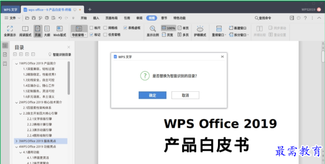Open the 特色功能 ribbon tab
The image size is (325, 164).
pyautogui.click(x=180, y=18)
